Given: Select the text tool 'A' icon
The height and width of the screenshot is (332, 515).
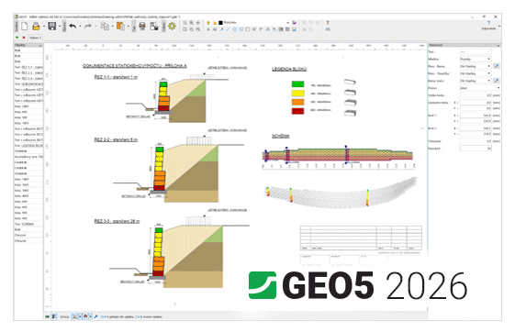Looking at the screenshot, I should pyautogui.click(x=207, y=29).
